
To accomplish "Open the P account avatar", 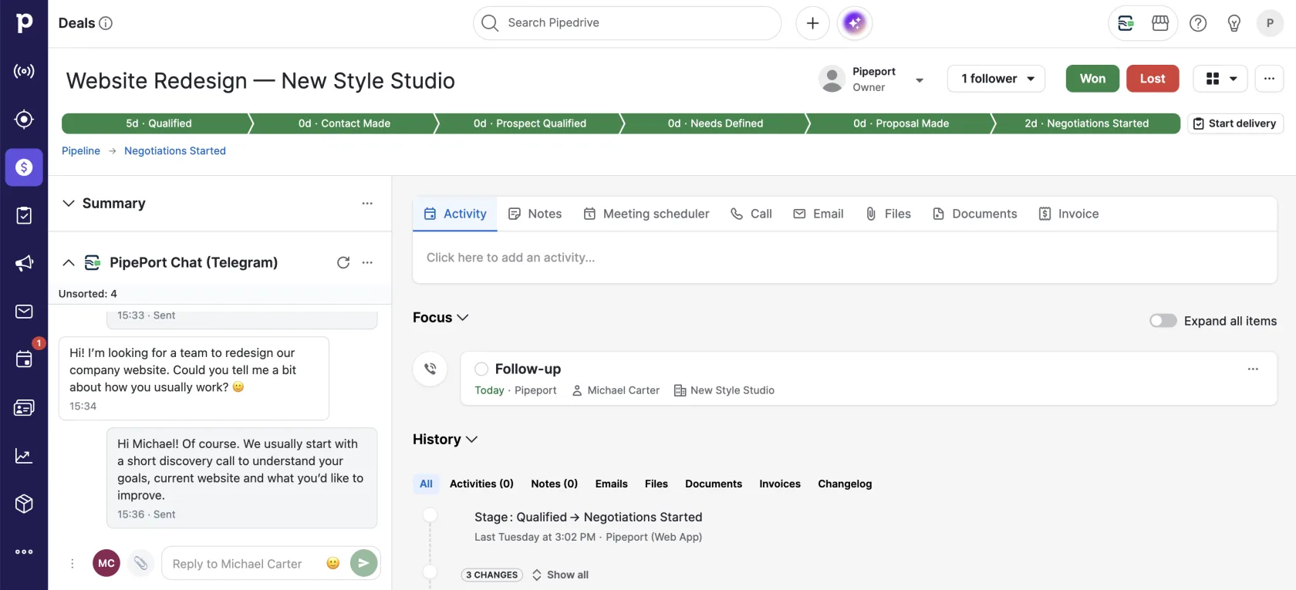I will pos(1270,23).
